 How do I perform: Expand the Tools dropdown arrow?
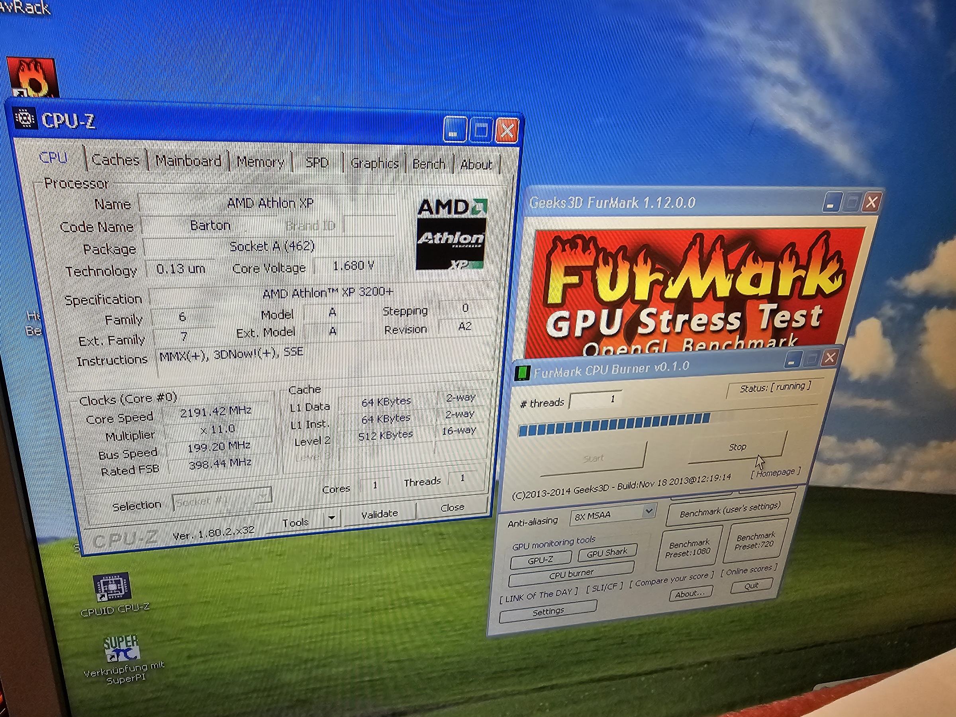[x=331, y=518]
